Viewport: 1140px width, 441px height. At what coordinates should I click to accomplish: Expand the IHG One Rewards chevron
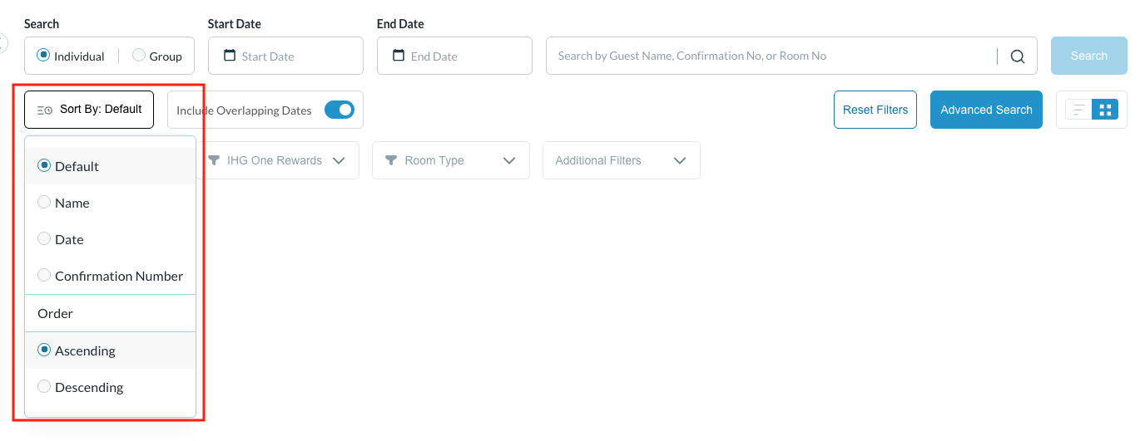coord(339,160)
